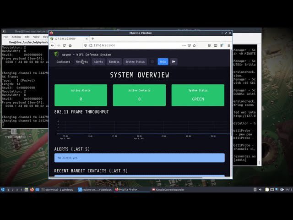293x220 pixels.
Task: Open SimpleScreenRecorder from the taskbar
Action: tap(168, 189)
